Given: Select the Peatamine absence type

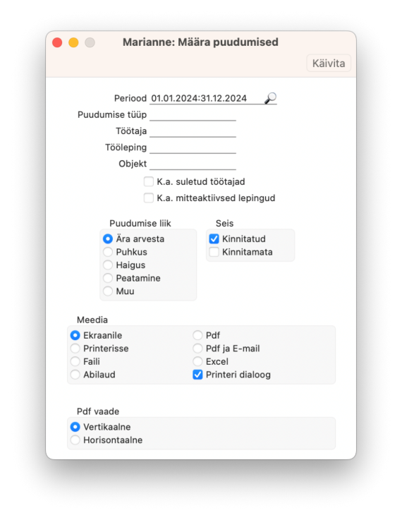Looking at the screenshot, I should (108, 278).
